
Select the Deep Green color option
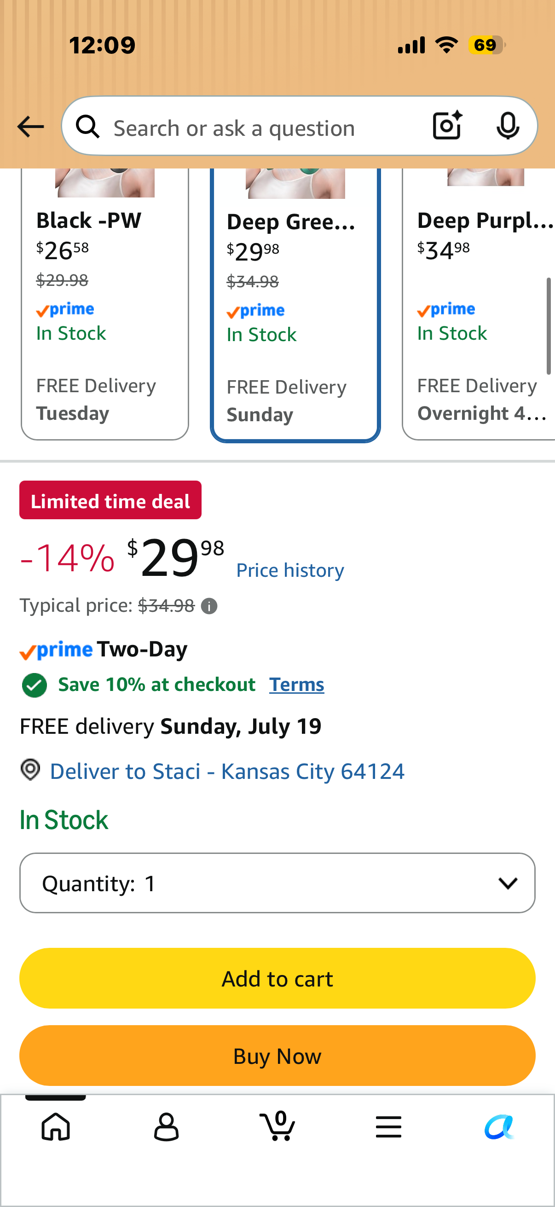pyautogui.click(x=295, y=305)
